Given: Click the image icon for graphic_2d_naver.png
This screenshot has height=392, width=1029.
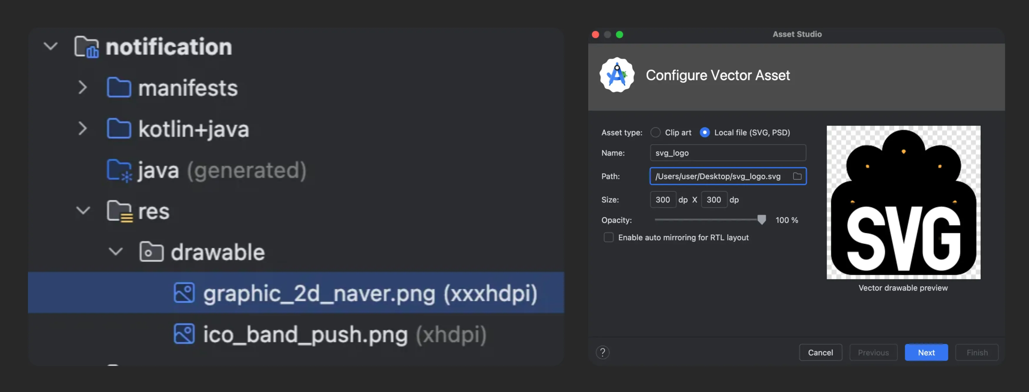Looking at the screenshot, I should 184,293.
